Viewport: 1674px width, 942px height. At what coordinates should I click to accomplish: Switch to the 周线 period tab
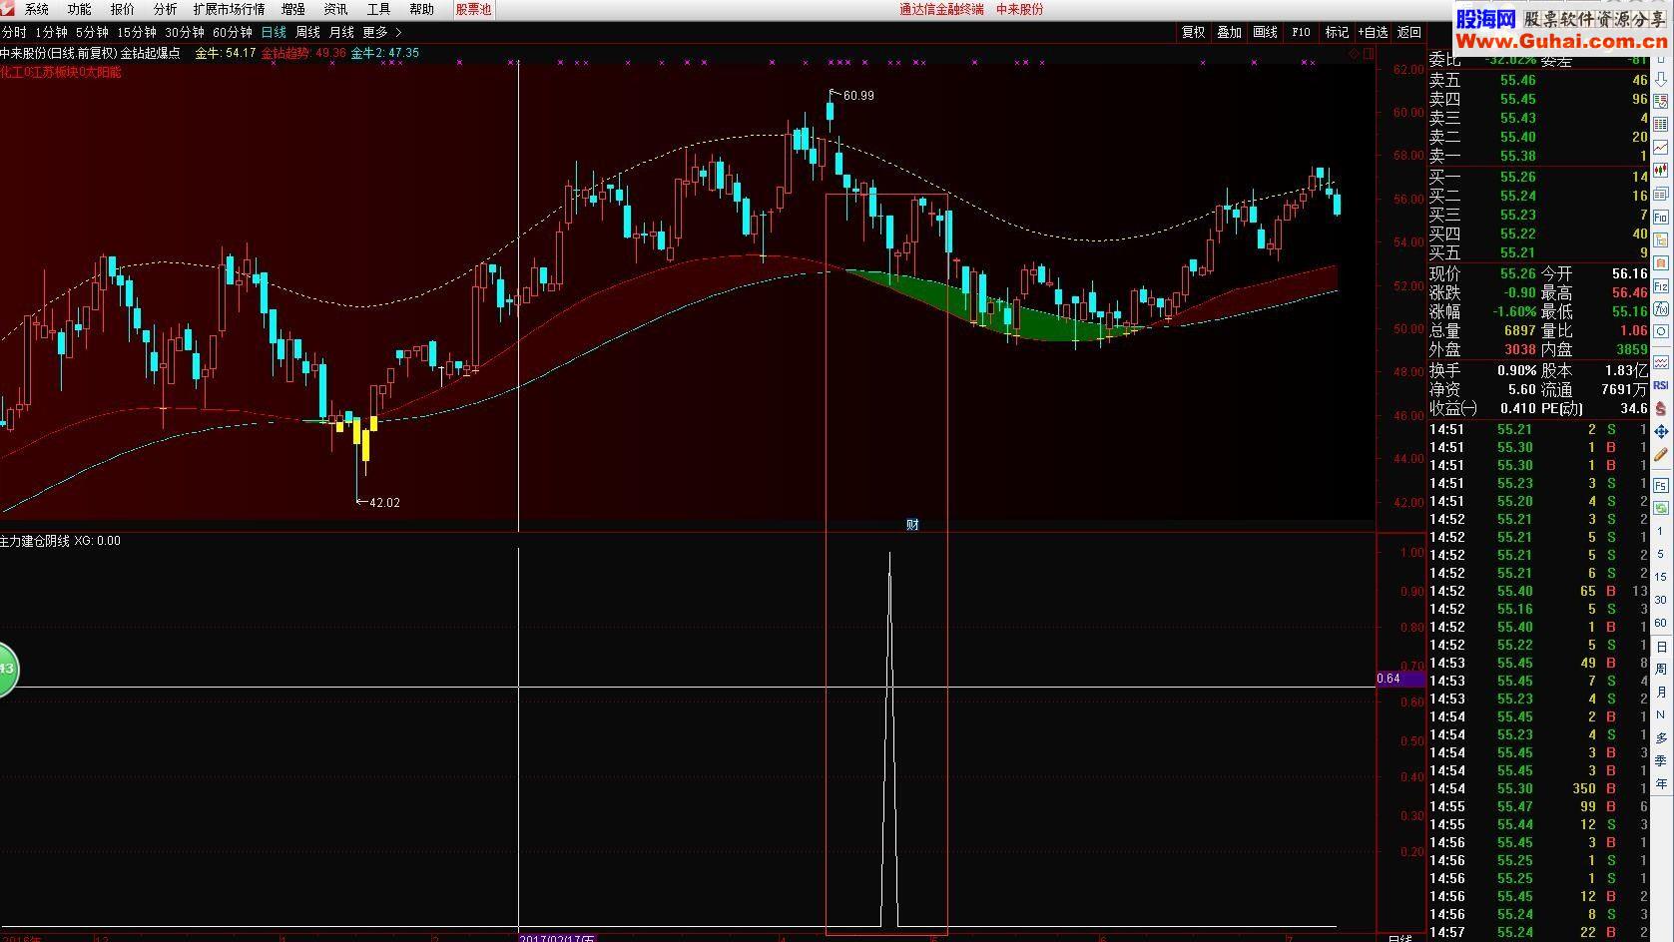(x=307, y=33)
